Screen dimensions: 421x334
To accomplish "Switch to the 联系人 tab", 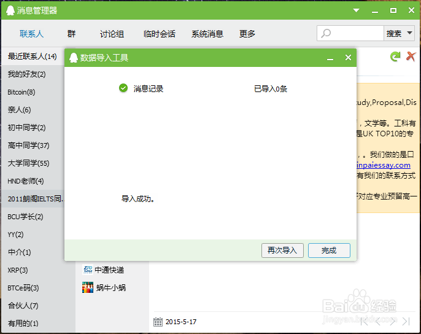I will 31,34.
